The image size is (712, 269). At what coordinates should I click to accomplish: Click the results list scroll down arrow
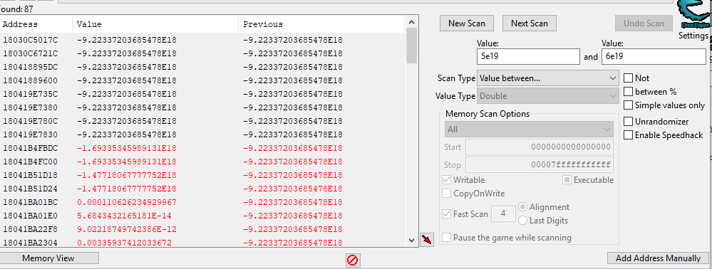point(411,240)
